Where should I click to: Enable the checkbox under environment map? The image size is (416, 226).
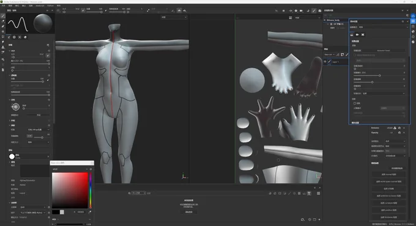[355, 55]
